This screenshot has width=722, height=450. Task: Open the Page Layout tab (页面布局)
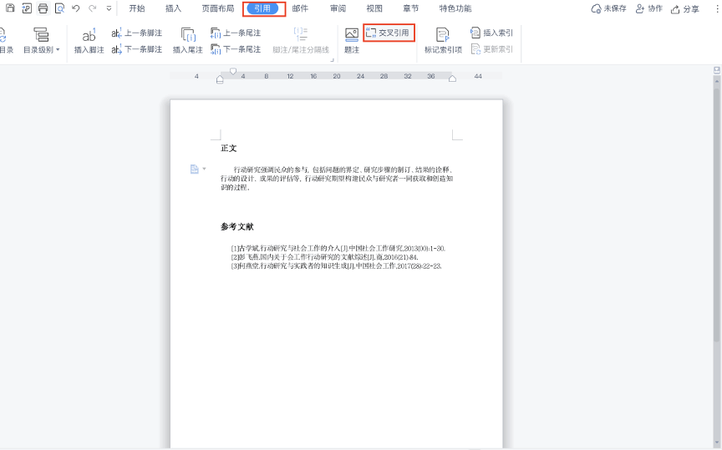tap(216, 8)
